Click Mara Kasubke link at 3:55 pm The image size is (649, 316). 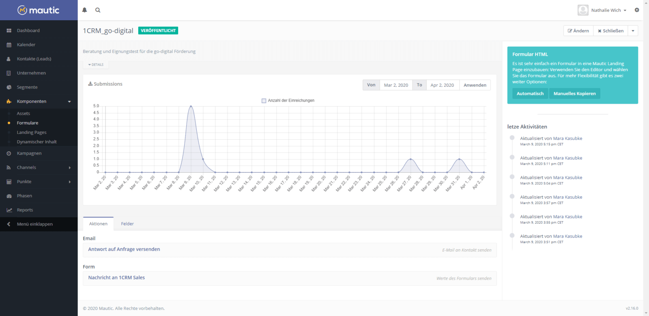568,216
